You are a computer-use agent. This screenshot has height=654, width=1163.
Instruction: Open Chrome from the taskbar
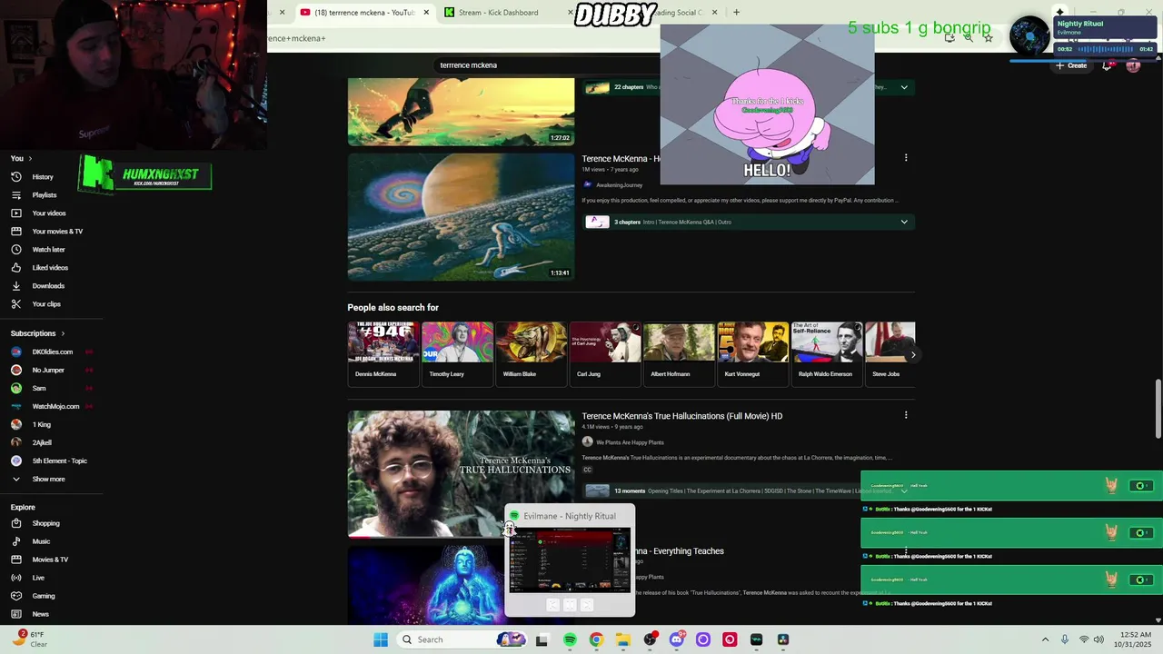pos(596,639)
